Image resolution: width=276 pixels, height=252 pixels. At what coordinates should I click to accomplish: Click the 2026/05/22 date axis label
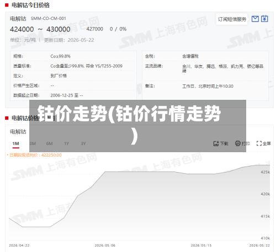[259, 245]
